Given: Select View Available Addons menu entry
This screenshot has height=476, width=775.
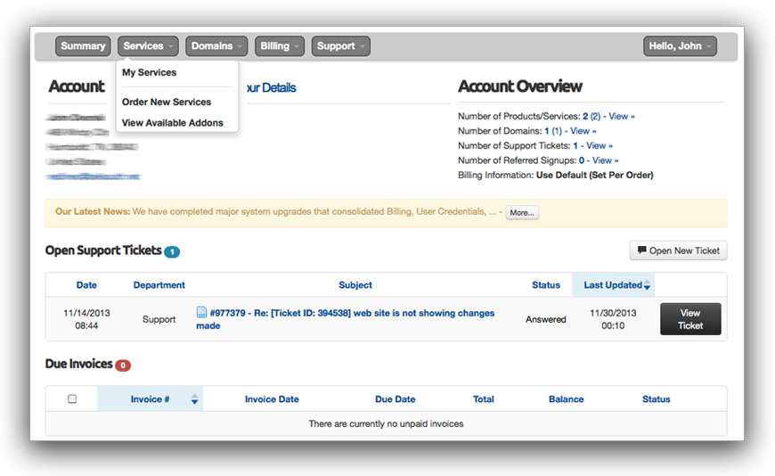Looking at the screenshot, I should pyautogui.click(x=172, y=123).
